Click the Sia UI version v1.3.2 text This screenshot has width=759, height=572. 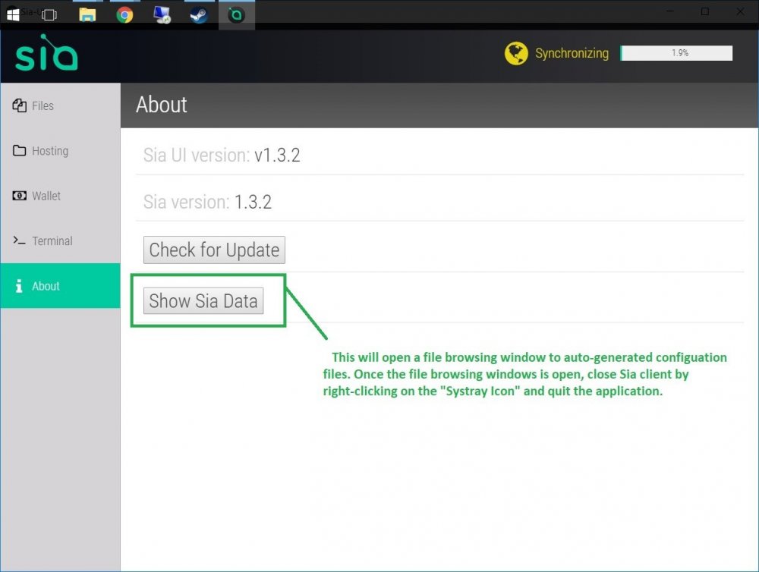point(222,155)
